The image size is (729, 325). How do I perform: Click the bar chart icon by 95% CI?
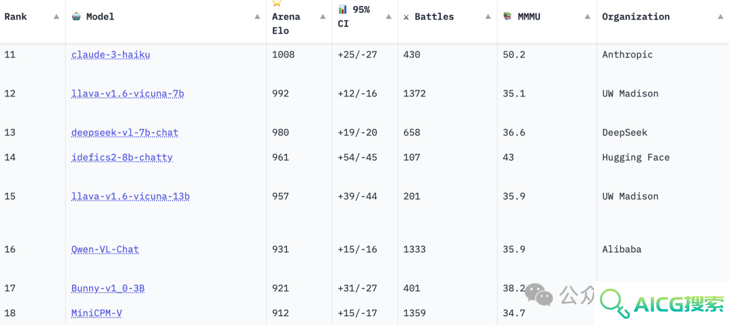pos(343,9)
